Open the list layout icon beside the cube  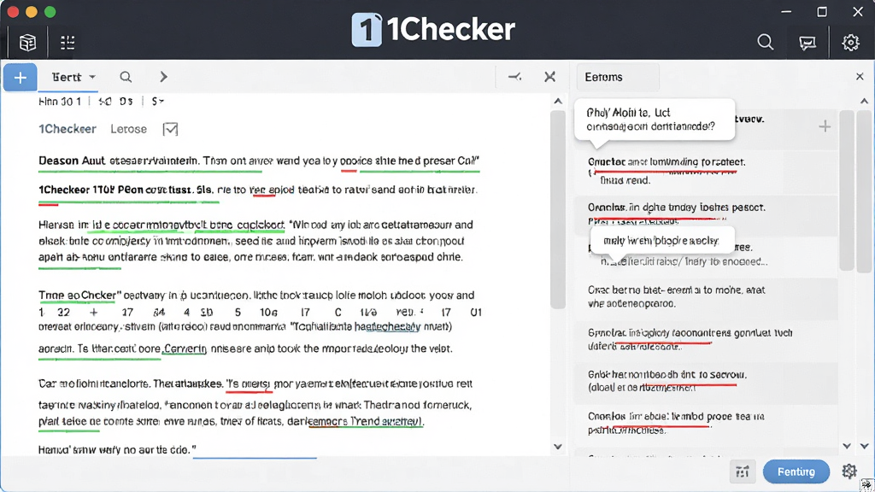click(68, 43)
